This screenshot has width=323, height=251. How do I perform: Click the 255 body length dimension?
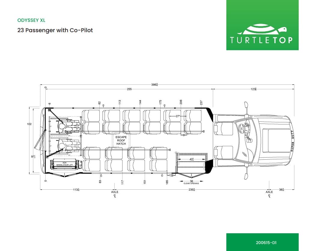pos(129,89)
